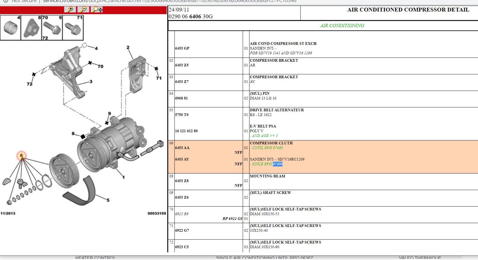Click the highlighted 07490 RPO number
478x260 pixels.
click(278, 164)
